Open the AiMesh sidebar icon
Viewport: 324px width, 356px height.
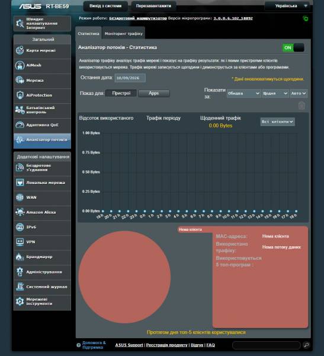point(20,65)
